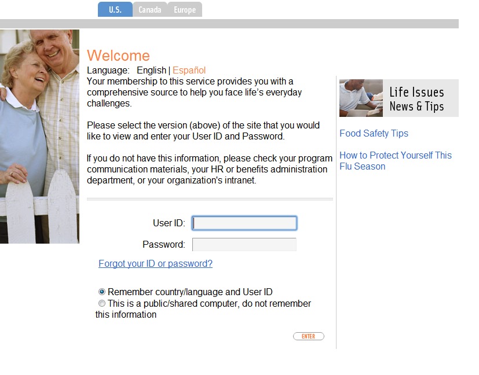The height and width of the screenshot is (375, 479).
Task: Click the Password label
Action: coord(164,244)
